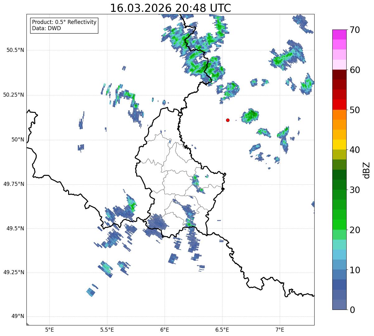This screenshot has height=336, width=374.
Task: Click the 49°N latitude label
Action: coord(18,316)
